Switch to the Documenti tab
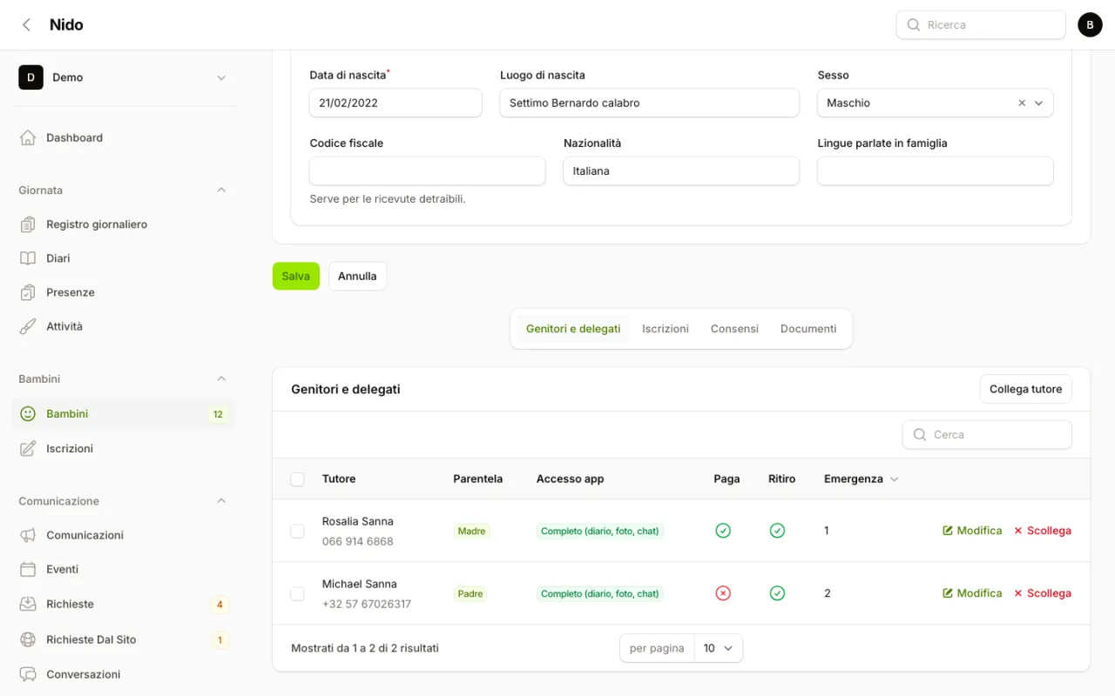 pos(808,329)
